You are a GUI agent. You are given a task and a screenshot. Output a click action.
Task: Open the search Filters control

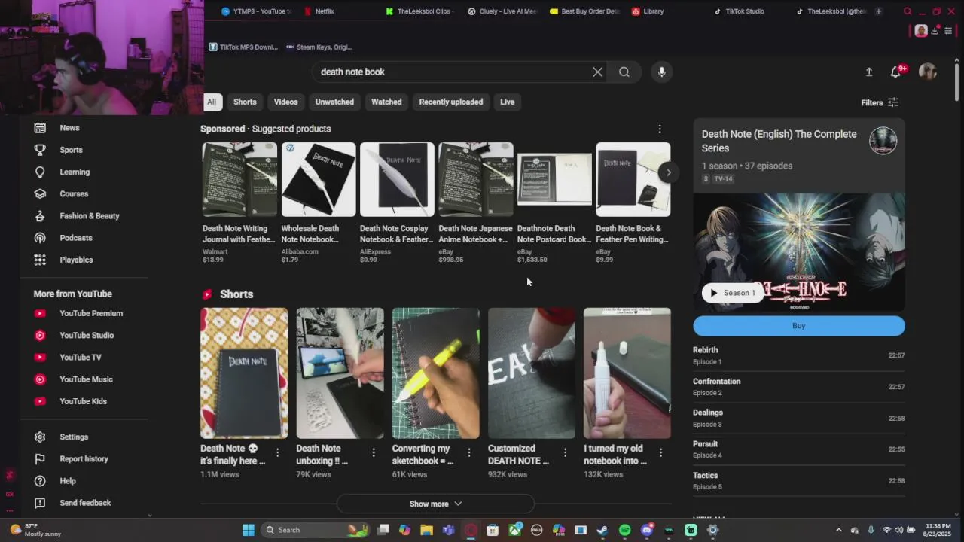(880, 102)
